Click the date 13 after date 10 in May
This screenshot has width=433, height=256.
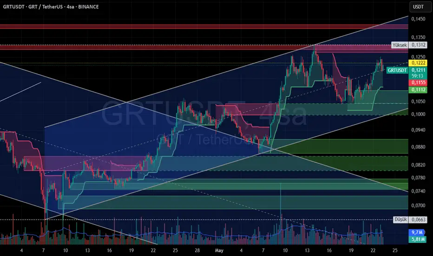tap(307, 250)
